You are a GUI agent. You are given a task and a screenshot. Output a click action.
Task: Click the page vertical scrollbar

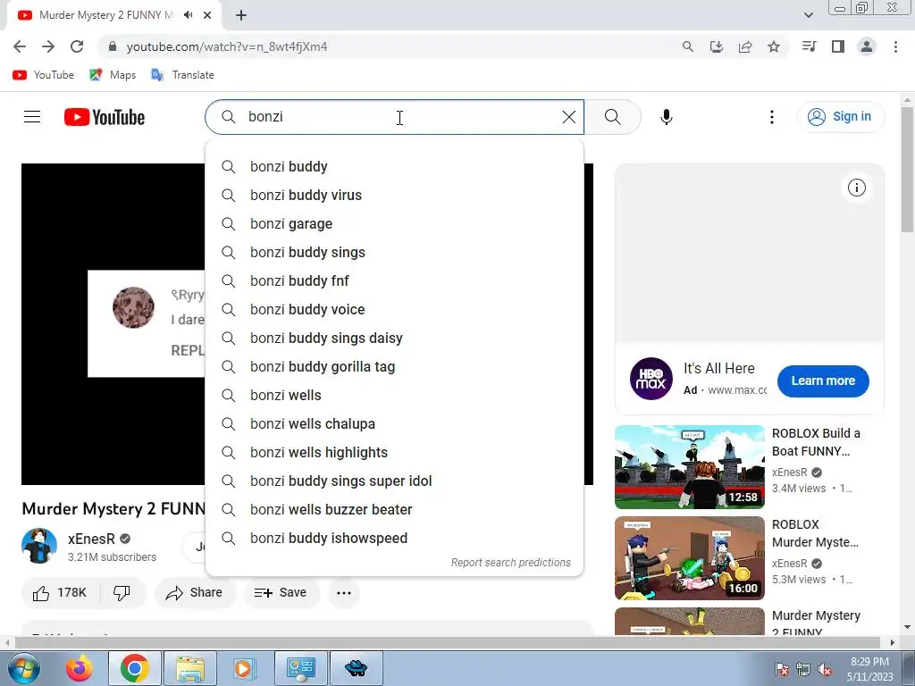click(907, 169)
